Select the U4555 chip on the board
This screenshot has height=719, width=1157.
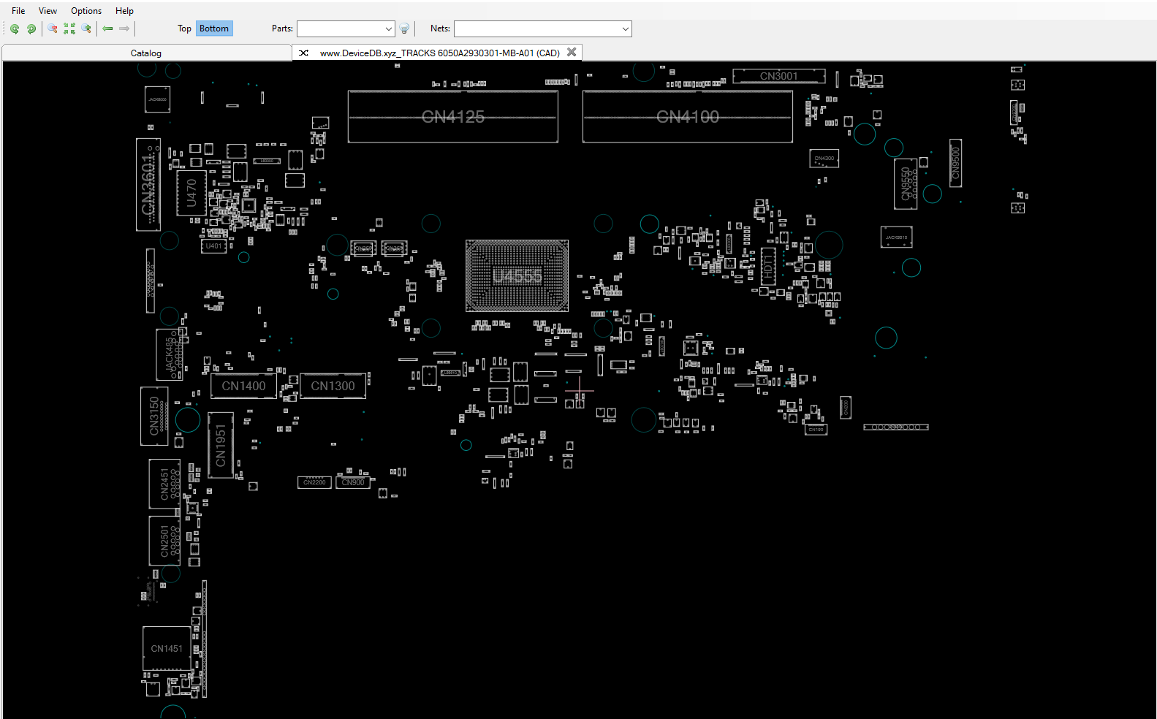click(517, 275)
